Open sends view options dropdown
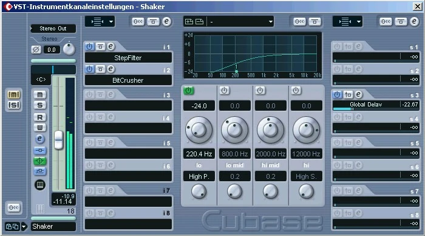The image size is (425, 236). pos(347,21)
